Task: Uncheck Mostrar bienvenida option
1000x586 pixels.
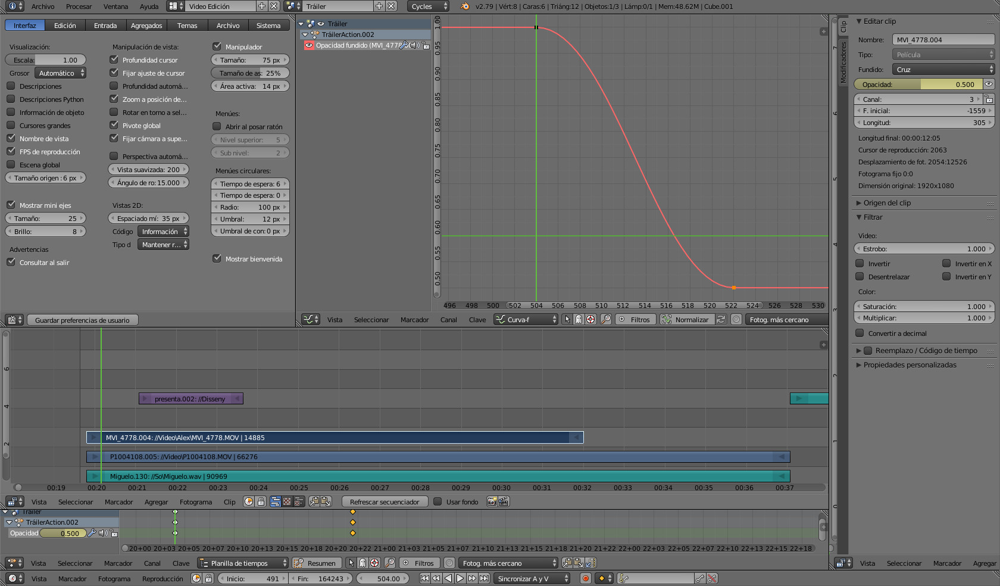Action: pyautogui.click(x=217, y=258)
